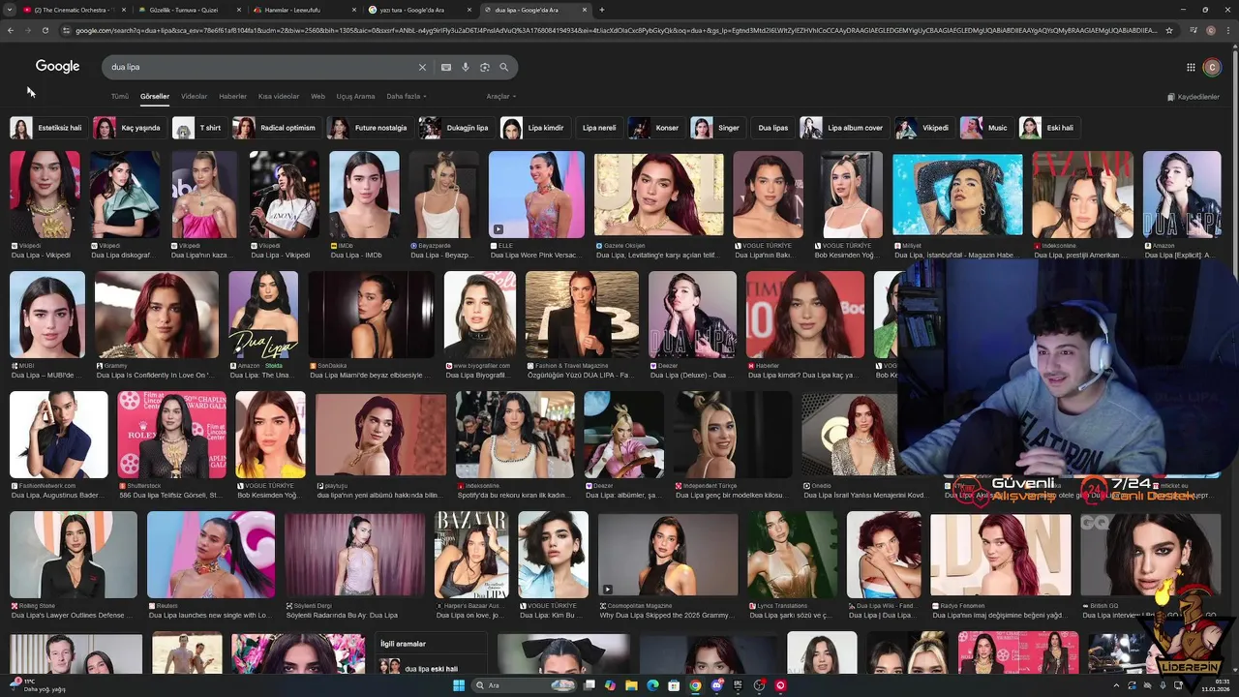This screenshot has height=697, width=1239.
Task: Open a new Chrome tab
Action: tap(602, 10)
